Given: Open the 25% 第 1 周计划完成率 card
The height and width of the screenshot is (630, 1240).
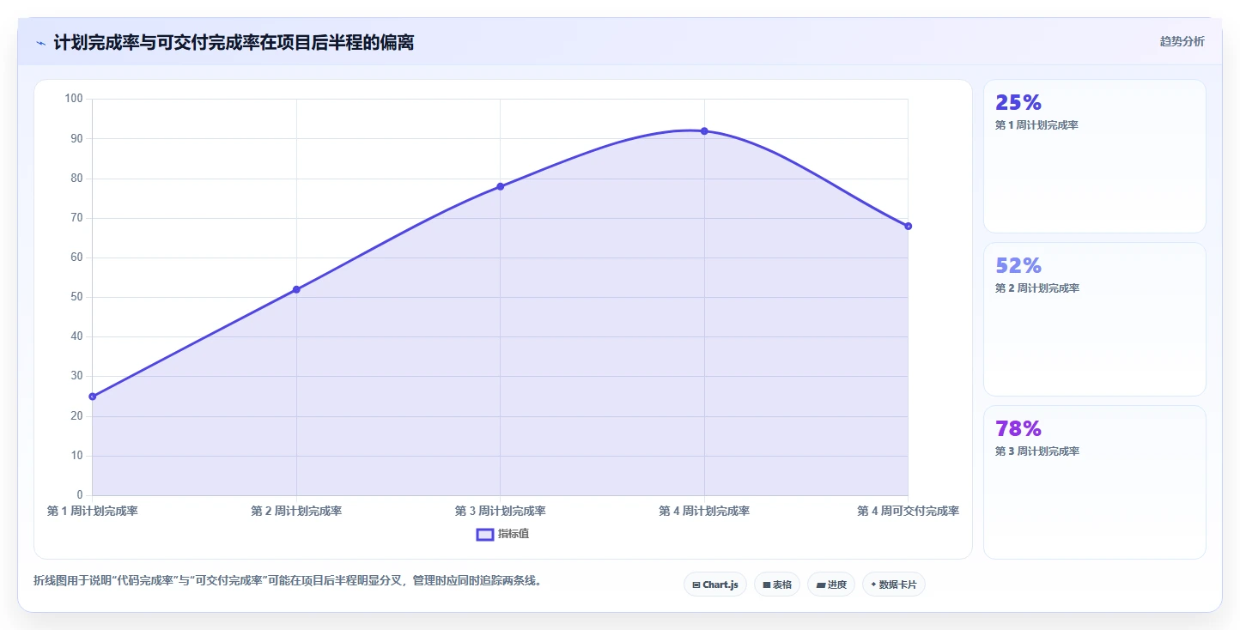Looking at the screenshot, I should pos(1095,156).
